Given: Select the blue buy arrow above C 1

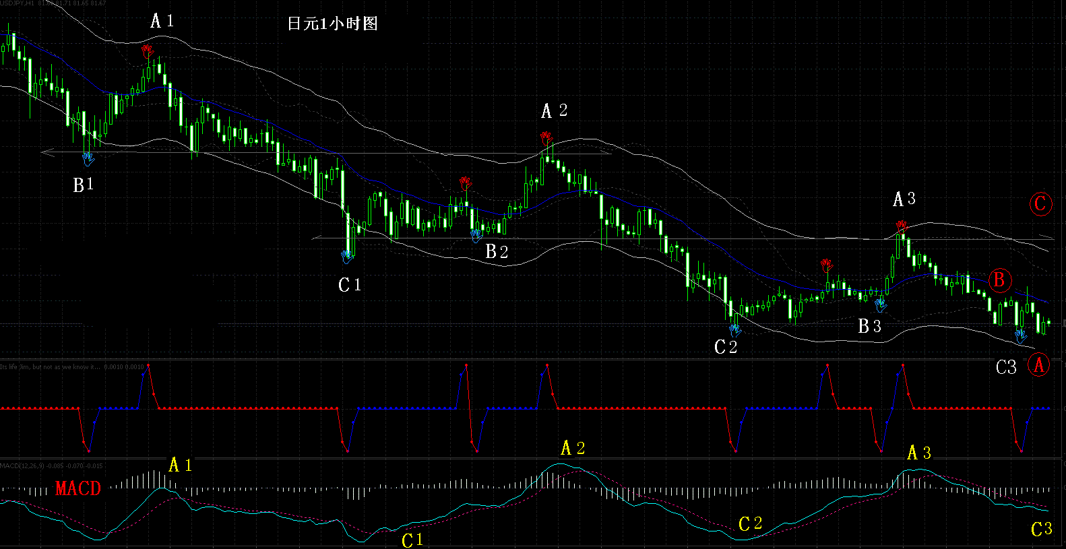Looking at the screenshot, I should point(347,257).
